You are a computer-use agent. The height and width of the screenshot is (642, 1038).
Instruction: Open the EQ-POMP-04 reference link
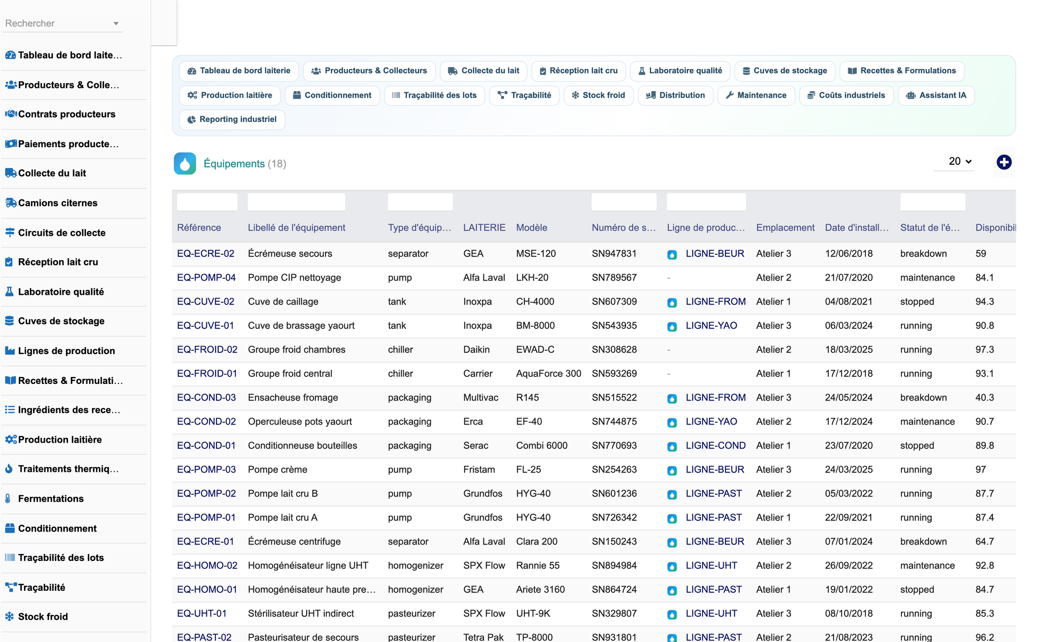click(x=206, y=277)
